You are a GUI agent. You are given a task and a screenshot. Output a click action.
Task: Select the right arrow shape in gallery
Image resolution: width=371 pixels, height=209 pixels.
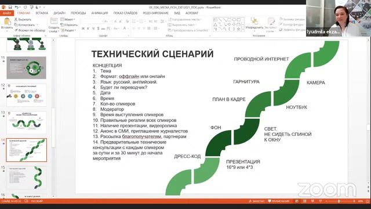(x=230, y=24)
